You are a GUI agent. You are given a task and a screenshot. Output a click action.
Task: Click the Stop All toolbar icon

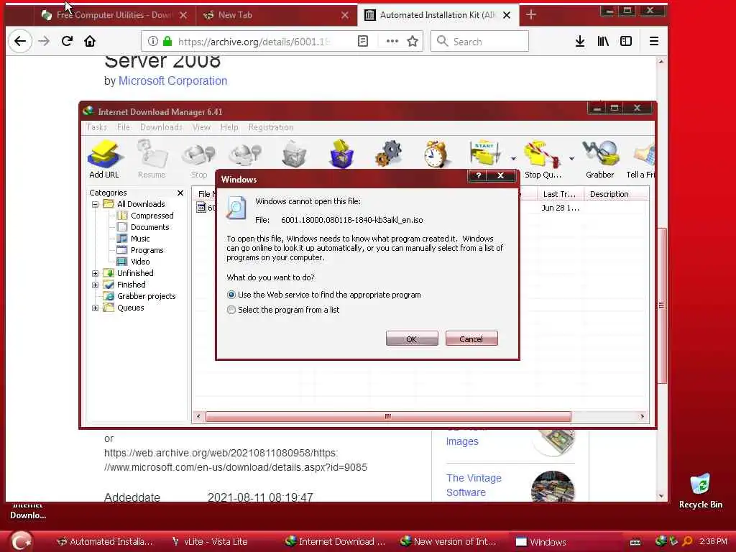245,154
